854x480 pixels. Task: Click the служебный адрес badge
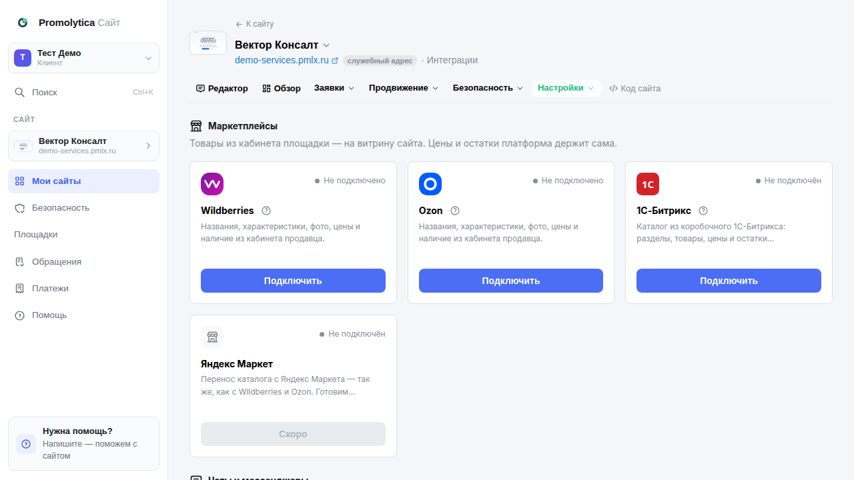[380, 61]
